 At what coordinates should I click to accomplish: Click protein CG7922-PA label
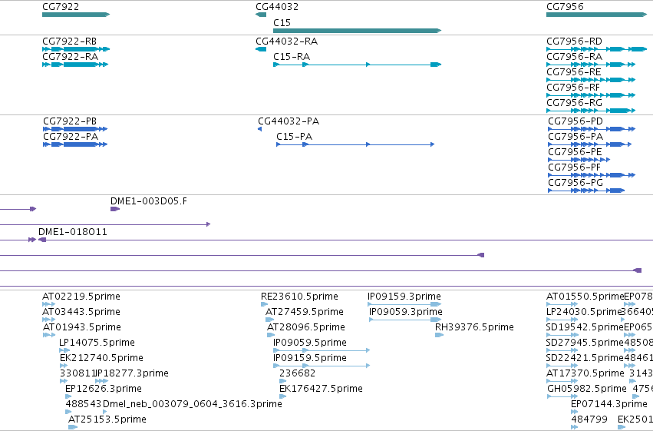71,137
